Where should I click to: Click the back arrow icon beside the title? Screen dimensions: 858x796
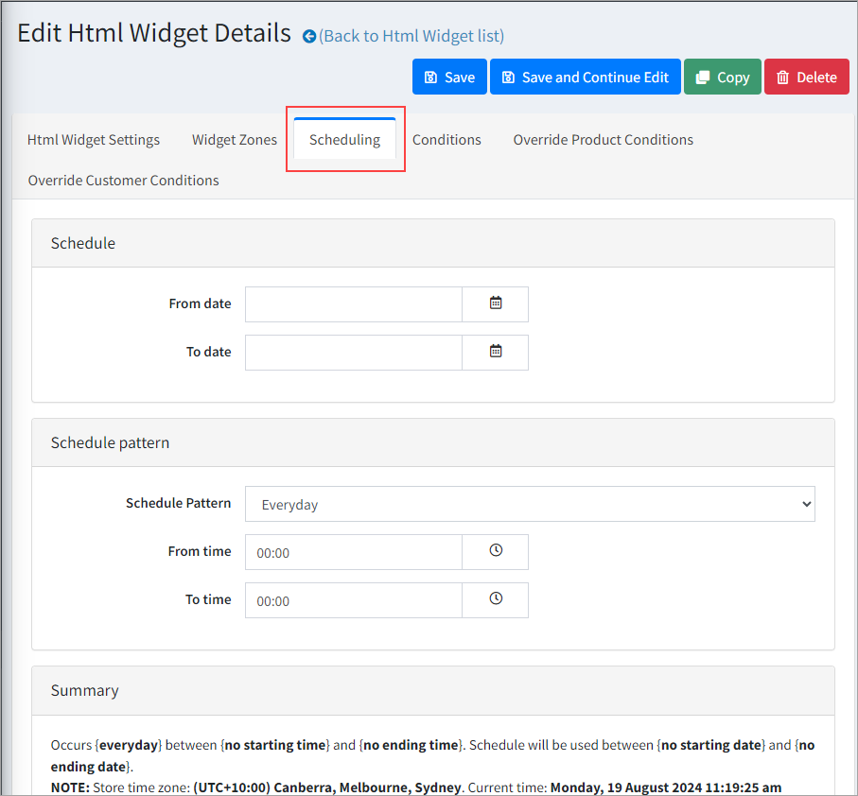click(x=308, y=37)
